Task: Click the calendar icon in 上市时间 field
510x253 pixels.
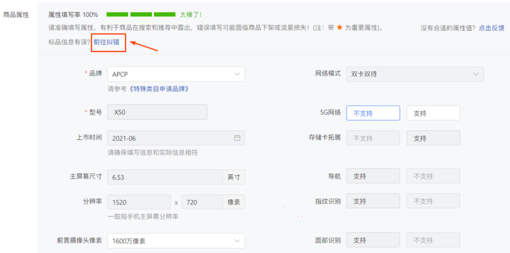Action: pyautogui.click(x=237, y=138)
